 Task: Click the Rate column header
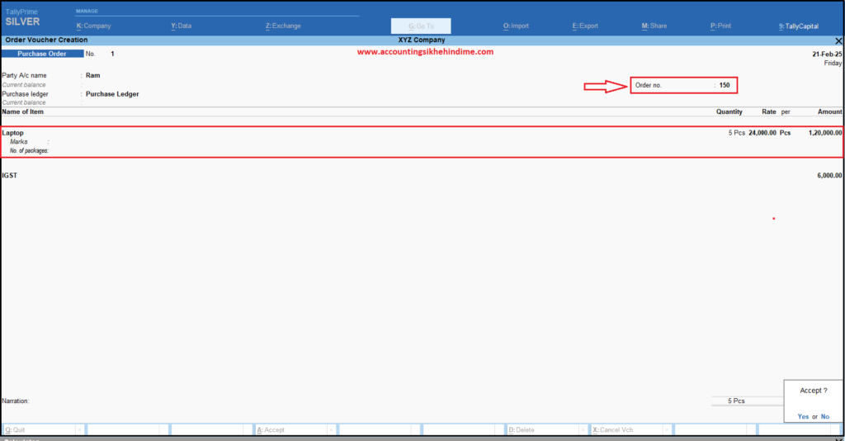click(x=768, y=111)
